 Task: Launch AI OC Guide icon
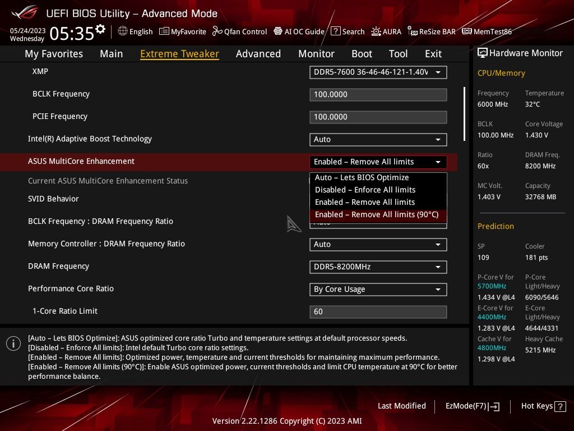pyautogui.click(x=278, y=31)
